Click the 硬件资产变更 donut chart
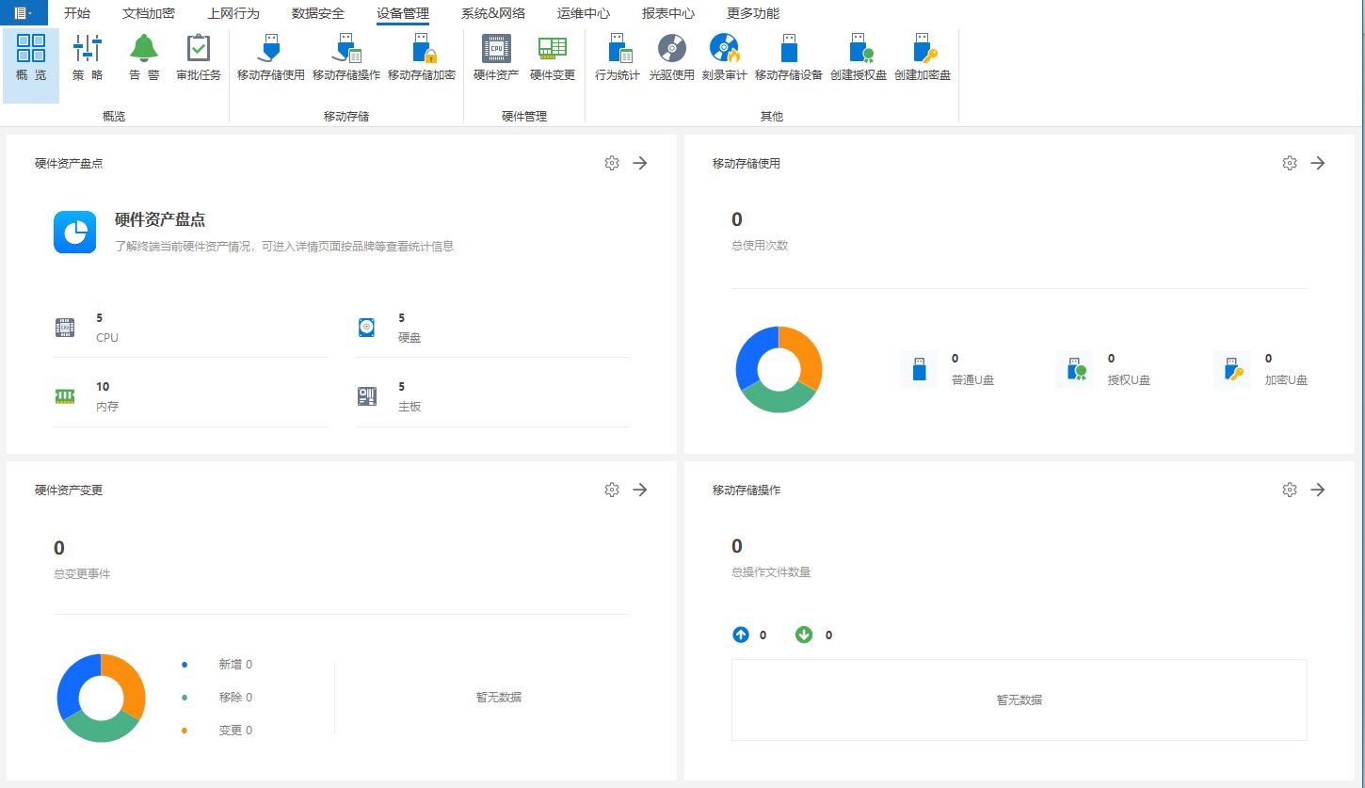The image size is (1365, 788). pyautogui.click(x=101, y=698)
